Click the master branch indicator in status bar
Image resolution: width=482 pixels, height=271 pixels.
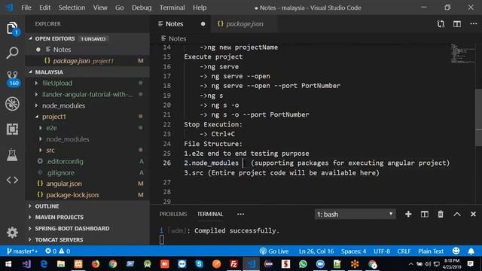22,251
